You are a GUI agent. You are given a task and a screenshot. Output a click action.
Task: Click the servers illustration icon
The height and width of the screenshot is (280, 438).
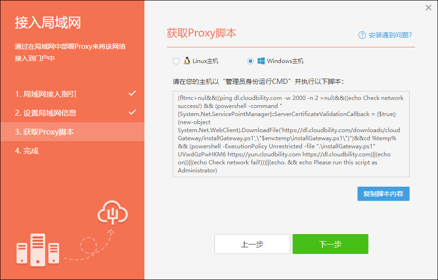(x=38, y=250)
